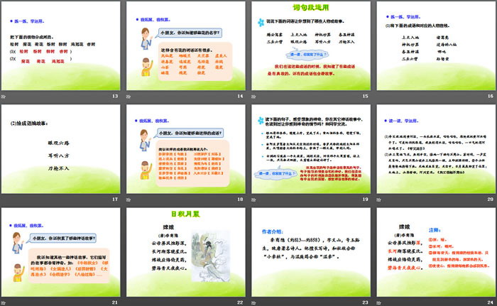Click the animation star under slide 15

(x=253, y=97)
